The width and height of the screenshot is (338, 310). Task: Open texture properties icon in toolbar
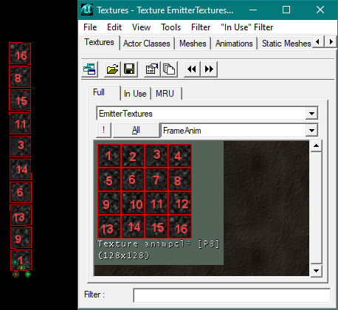[152, 69]
